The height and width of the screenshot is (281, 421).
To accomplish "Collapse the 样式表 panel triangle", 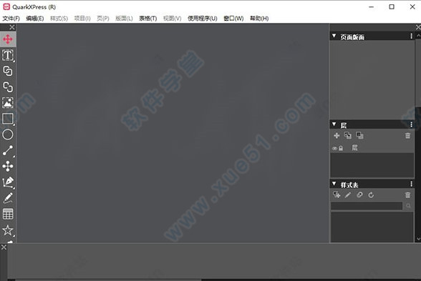I will [x=334, y=184].
